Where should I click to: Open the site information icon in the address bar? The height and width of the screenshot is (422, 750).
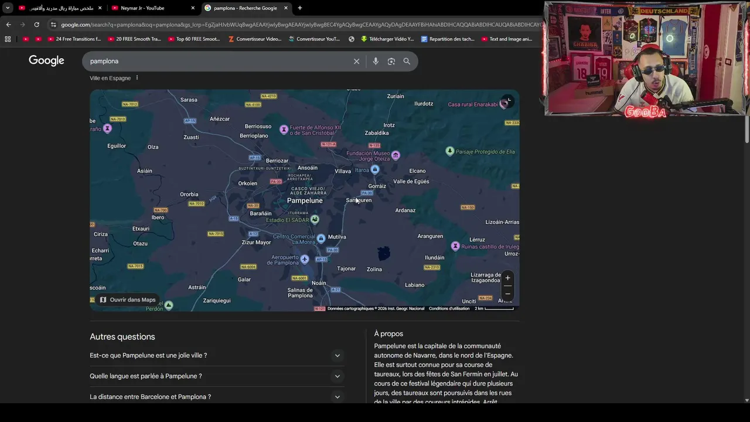click(53, 25)
